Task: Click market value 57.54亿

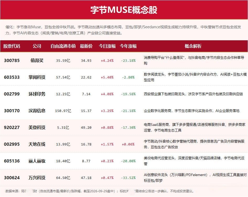Action: tap(63, 77)
